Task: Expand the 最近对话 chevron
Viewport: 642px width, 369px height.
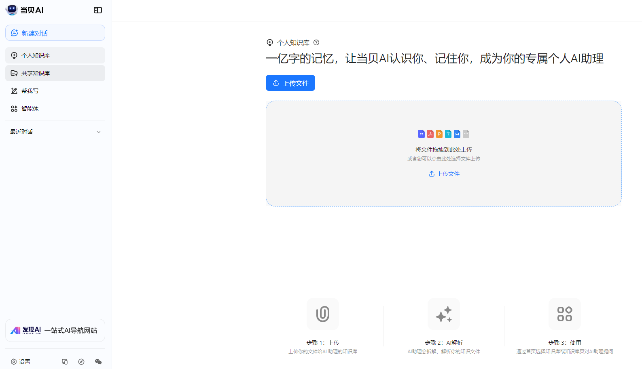Action: [x=99, y=132]
